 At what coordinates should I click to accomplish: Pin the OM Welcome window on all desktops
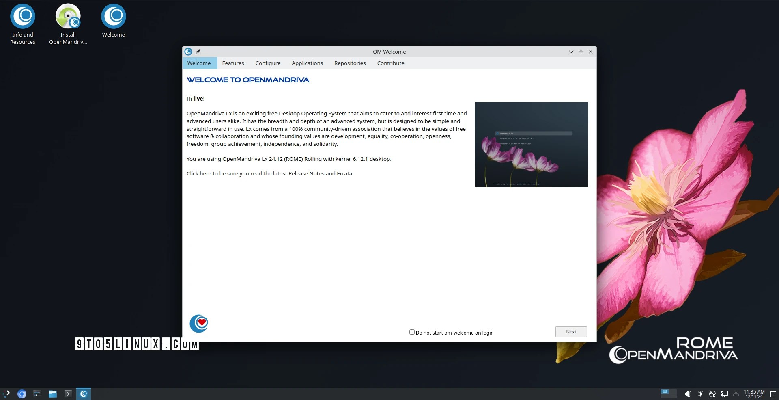(x=198, y=52)
